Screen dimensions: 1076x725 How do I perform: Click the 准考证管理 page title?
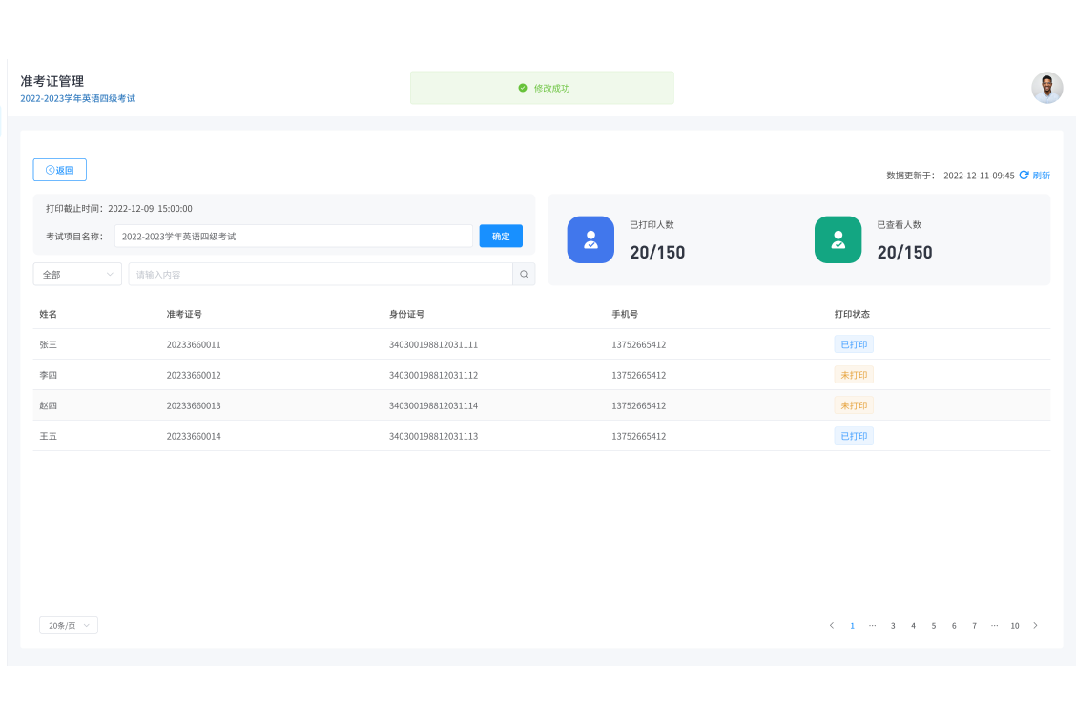pos(52,81)
